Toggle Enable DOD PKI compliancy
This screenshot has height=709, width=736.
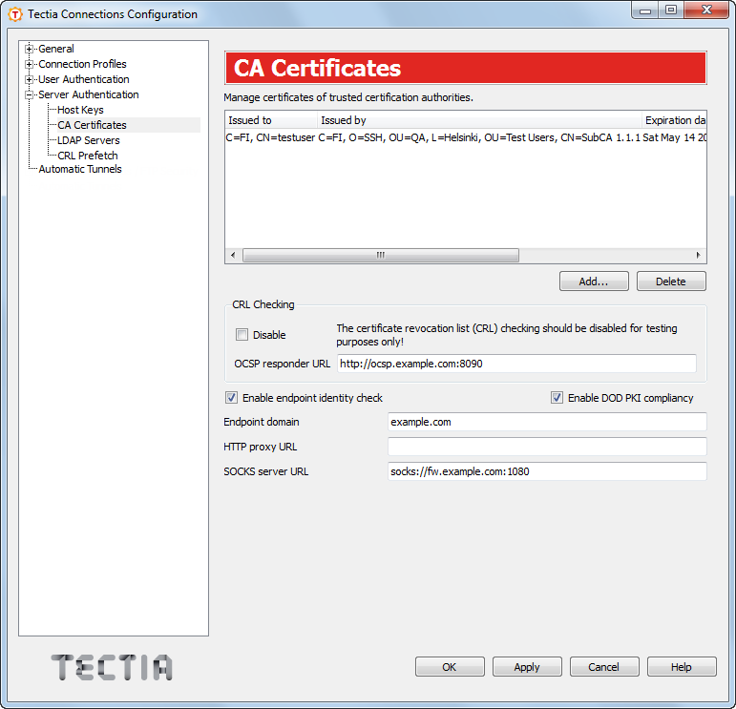pos(557,398)
